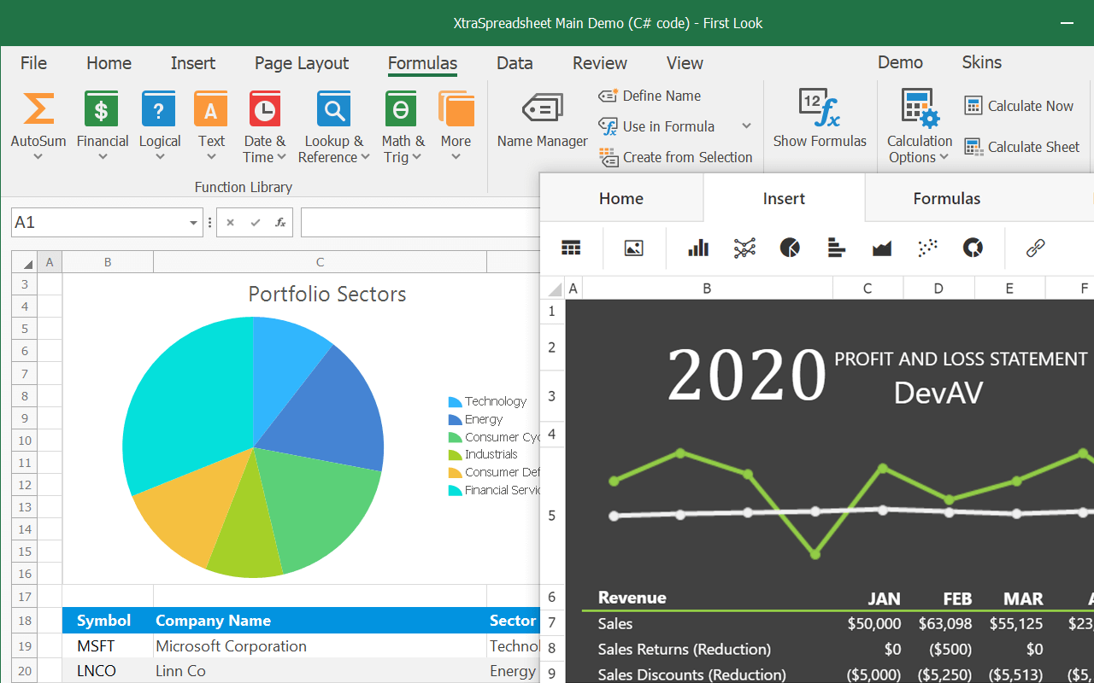Insert a picture using the image icon

coord(633,248)
